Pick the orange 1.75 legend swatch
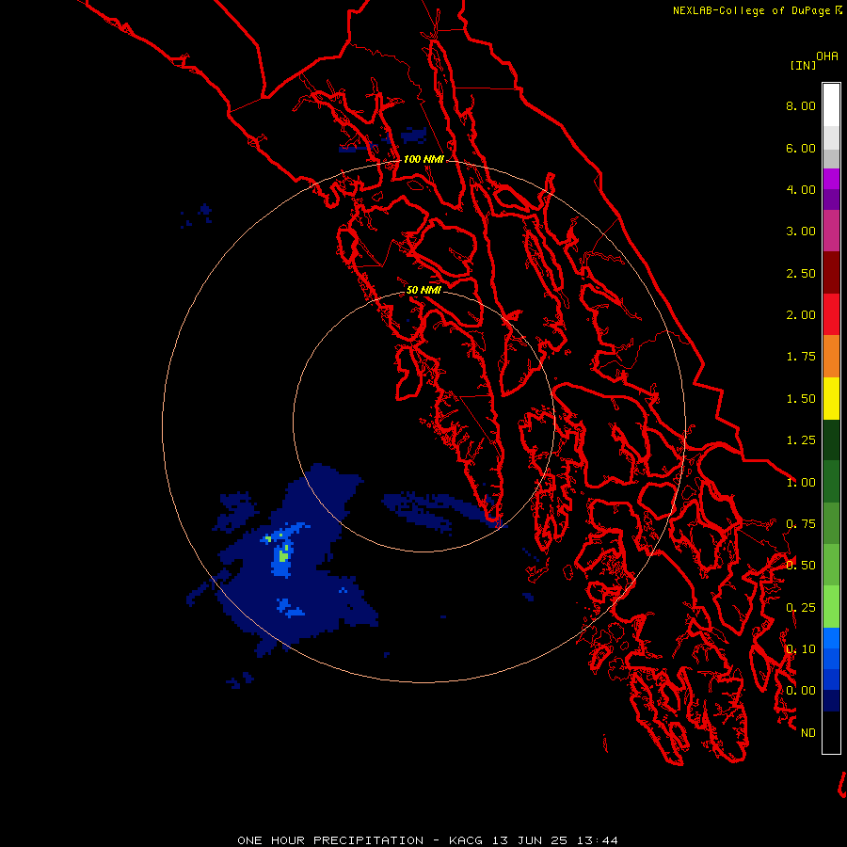Screen dimensions: 847x847 coord(831,357)
